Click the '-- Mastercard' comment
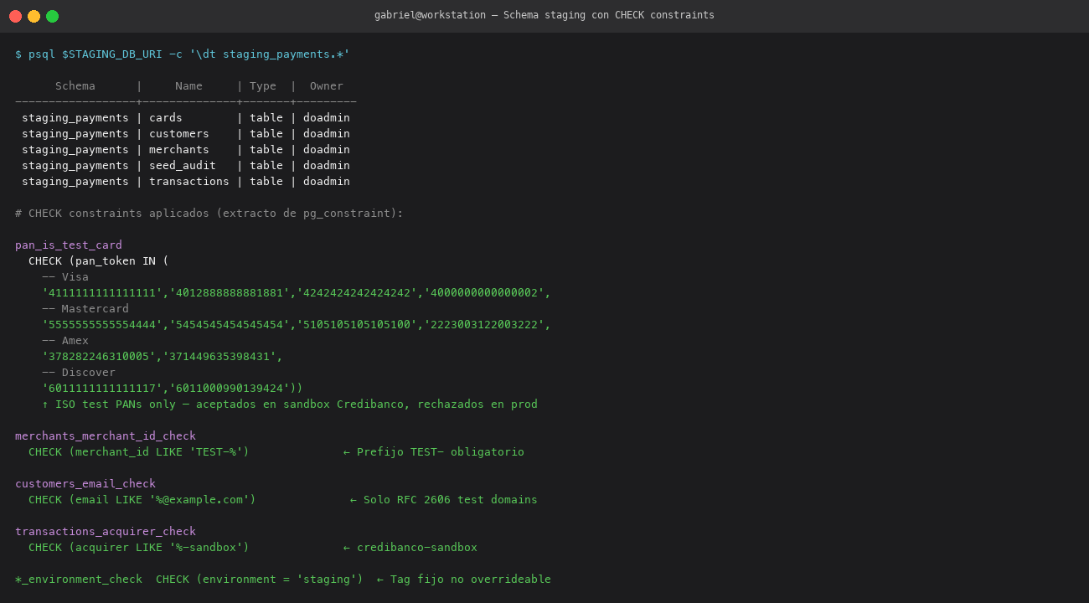Viewport: 1089px width, 603px height. 85,309
